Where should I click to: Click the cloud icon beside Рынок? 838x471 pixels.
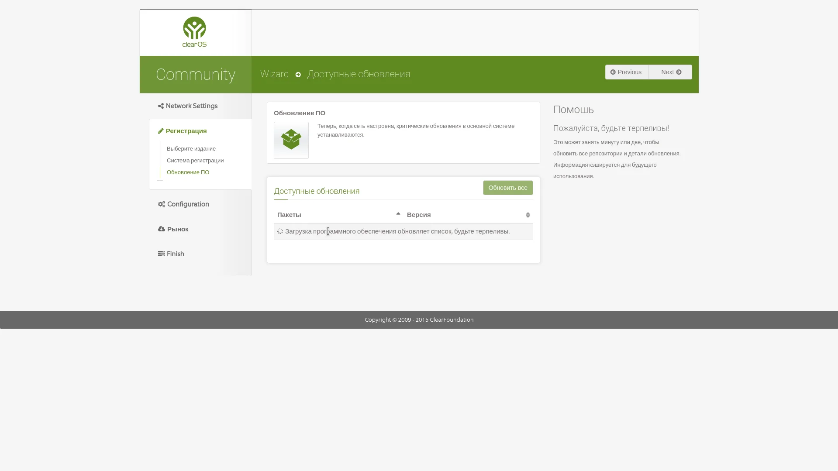click(x=162, y=229)
